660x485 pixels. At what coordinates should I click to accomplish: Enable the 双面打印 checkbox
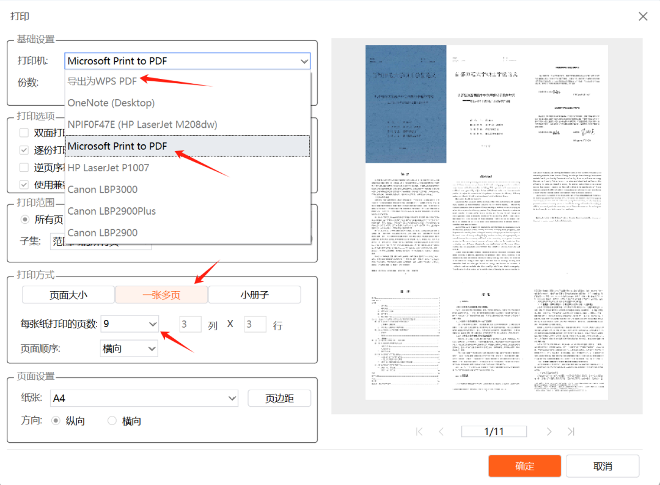point(24,133)
